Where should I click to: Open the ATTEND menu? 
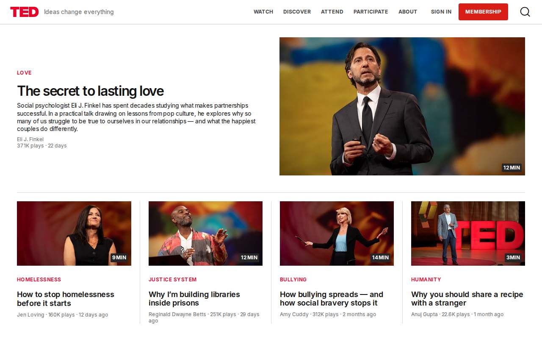332,12
